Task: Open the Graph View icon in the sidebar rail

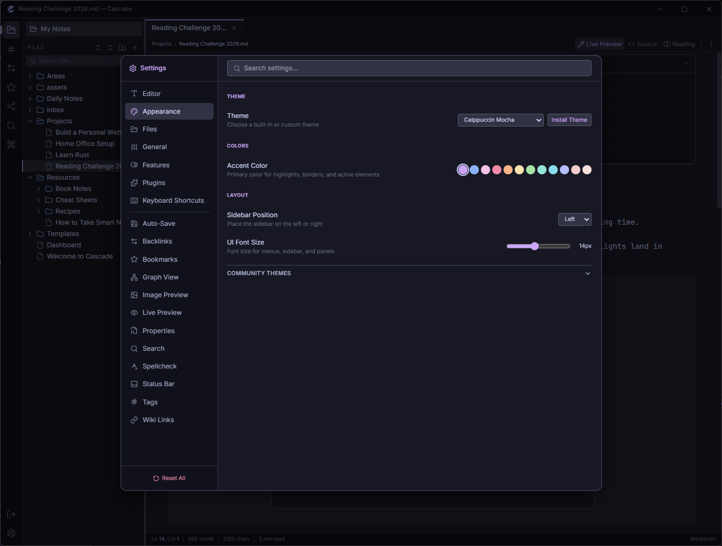Action: click(11, 106)
